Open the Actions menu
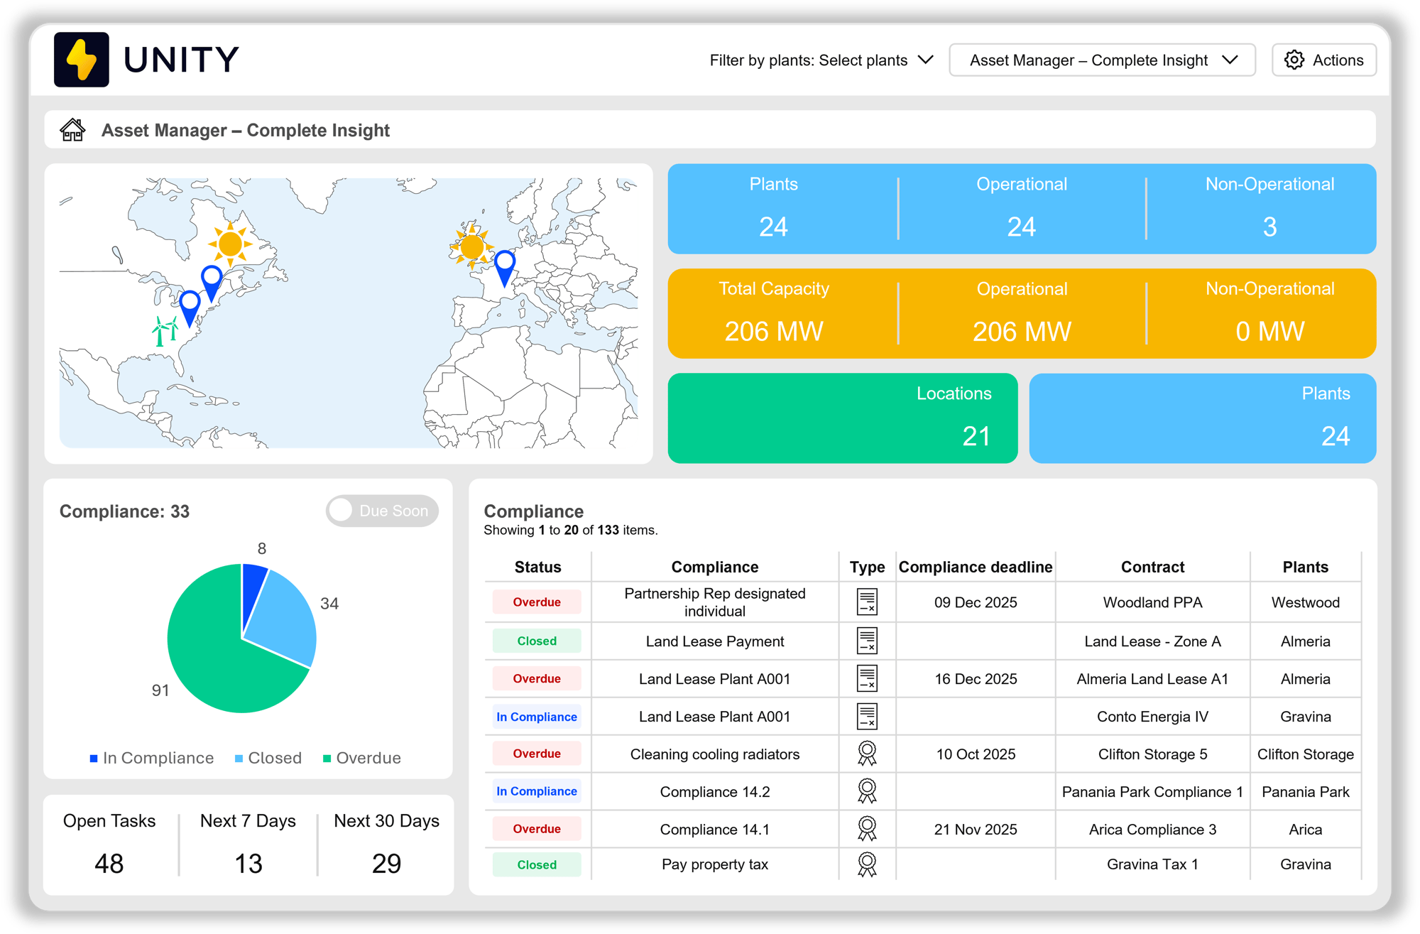Image resolution: width=1420 pixels, height=934 pixels. click(1323, 60)
